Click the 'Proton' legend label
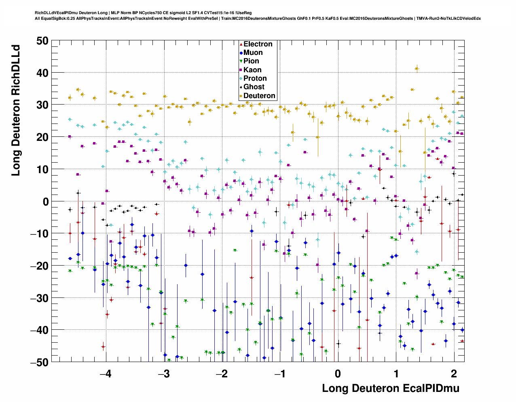 pos(255,79)
